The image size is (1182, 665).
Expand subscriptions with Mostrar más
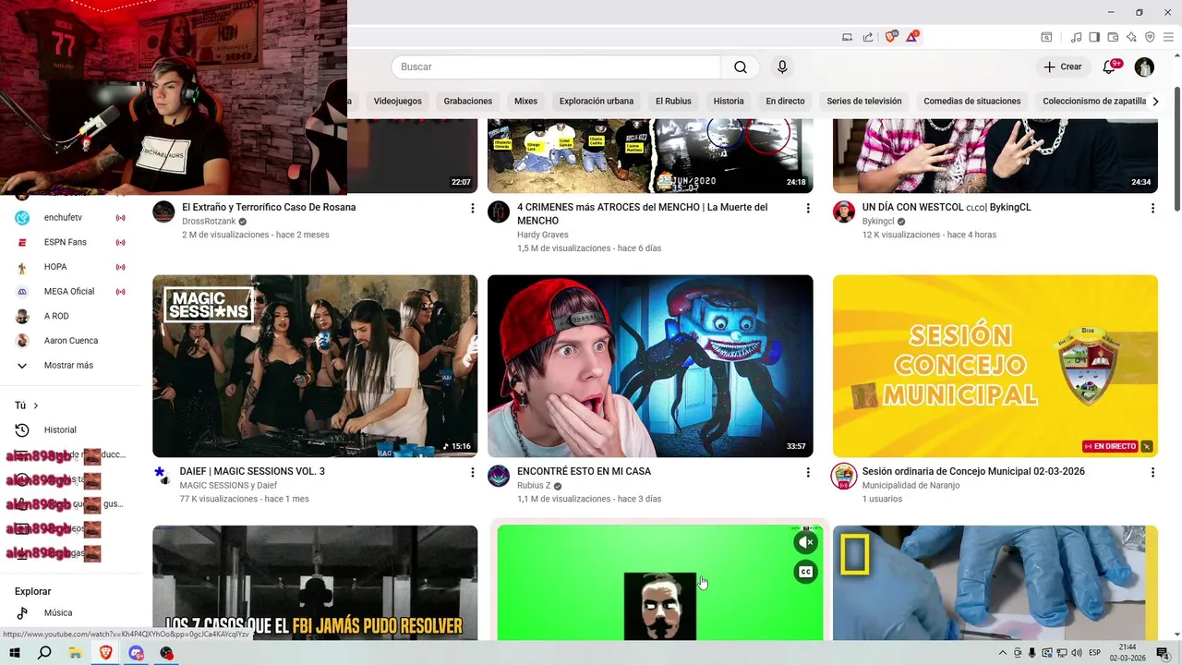click(68, 366)
